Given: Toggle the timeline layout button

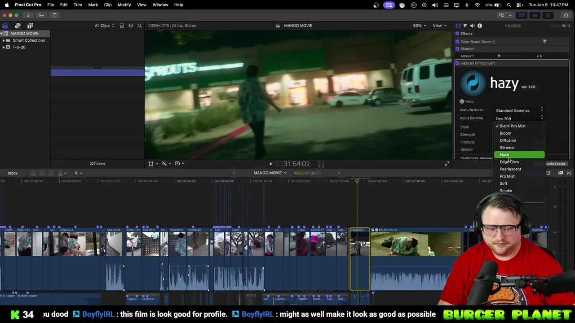Looking at the screenshot, I should pyautogui.click(x=535, y=15).
